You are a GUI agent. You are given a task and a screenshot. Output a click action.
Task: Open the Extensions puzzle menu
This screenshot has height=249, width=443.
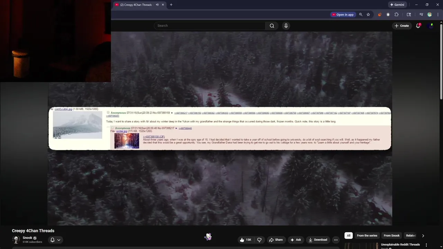coord(397,15)
